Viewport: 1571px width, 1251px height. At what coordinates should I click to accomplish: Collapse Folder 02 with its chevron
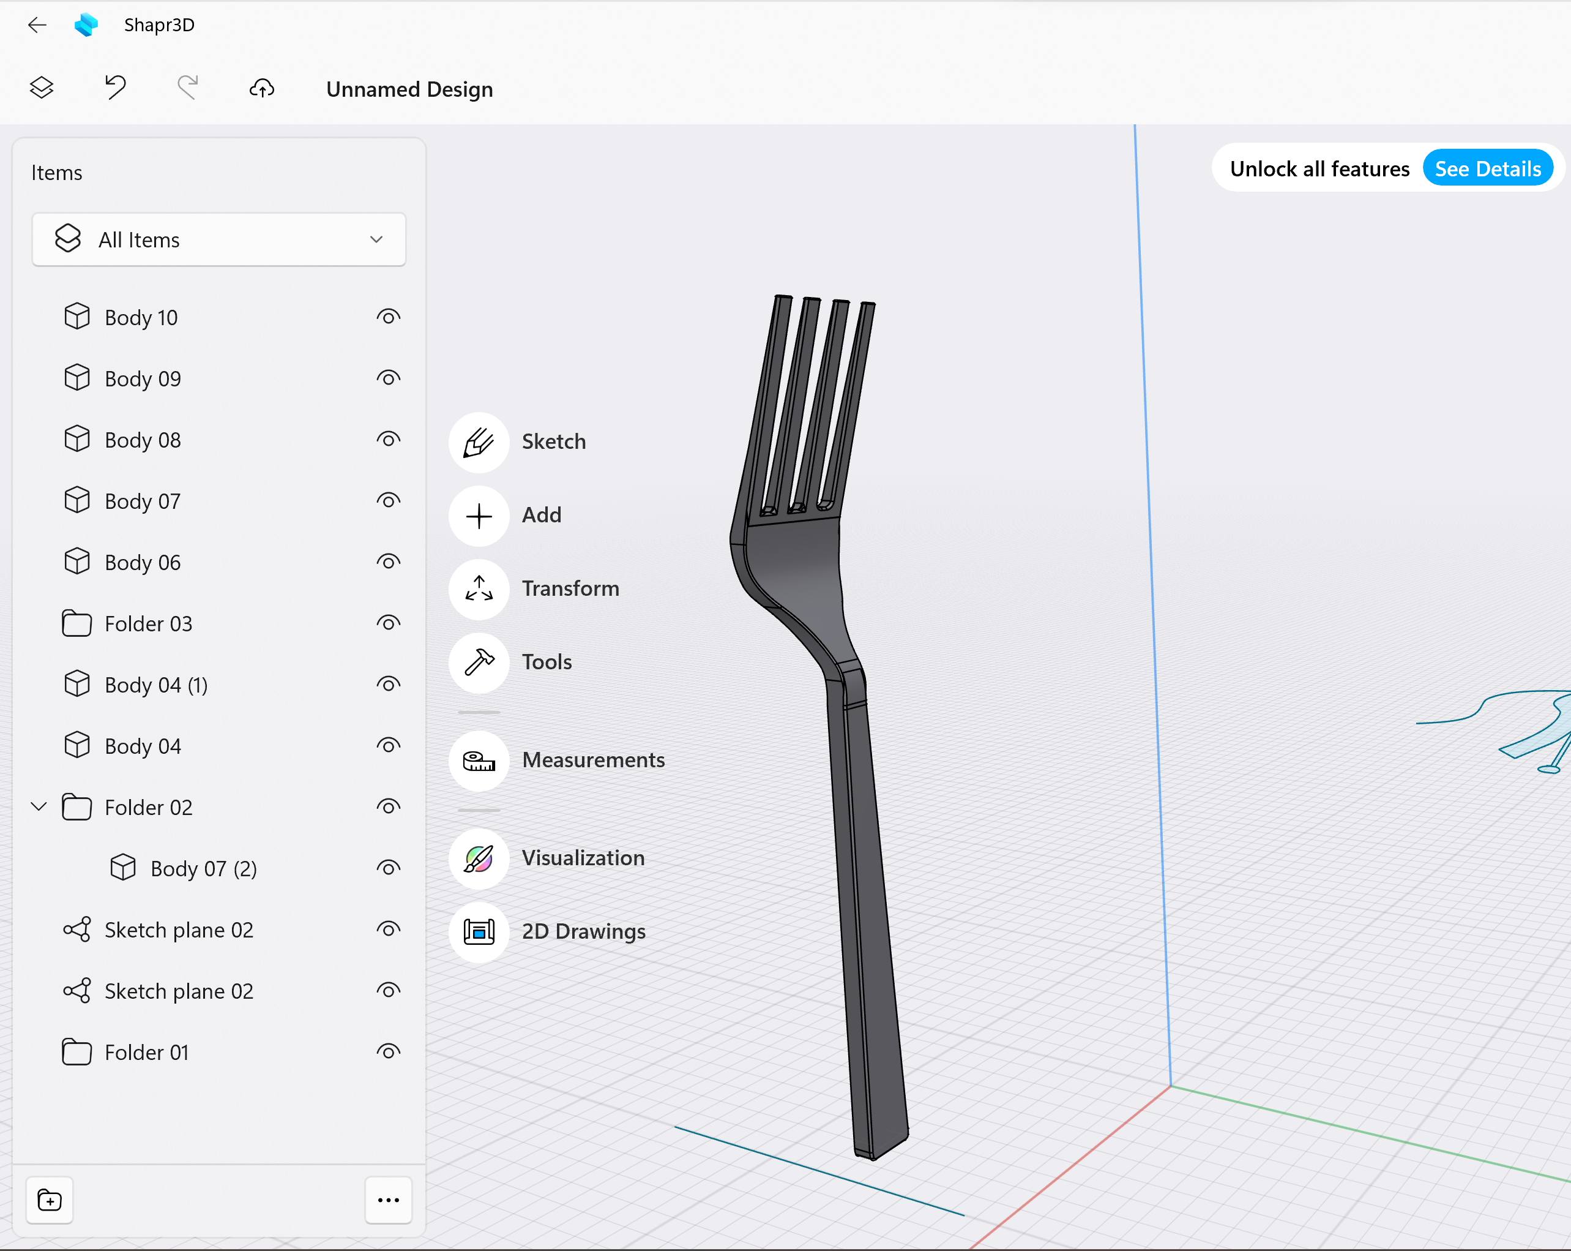pyautogui.click(x=39, y=806)
